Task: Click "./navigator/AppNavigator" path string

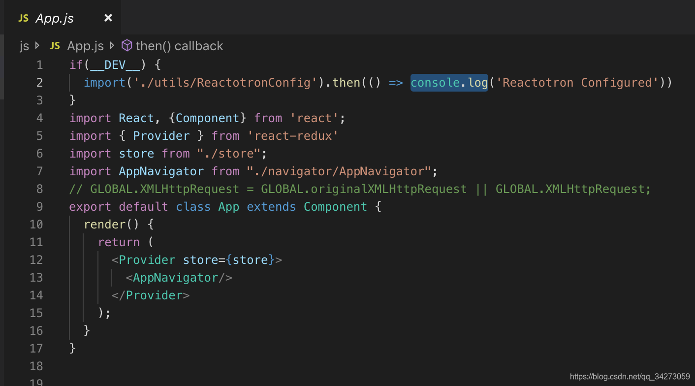Action: [339, 171]
